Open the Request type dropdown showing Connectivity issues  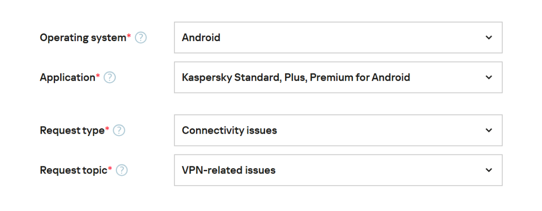pyautogui.click(x=338, y=130)
